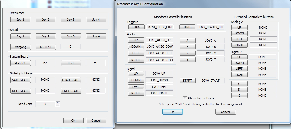This screenshot has height=129, width=291.
Task: Assign the TEST key in System Board
Action: (x=71, y=63)
